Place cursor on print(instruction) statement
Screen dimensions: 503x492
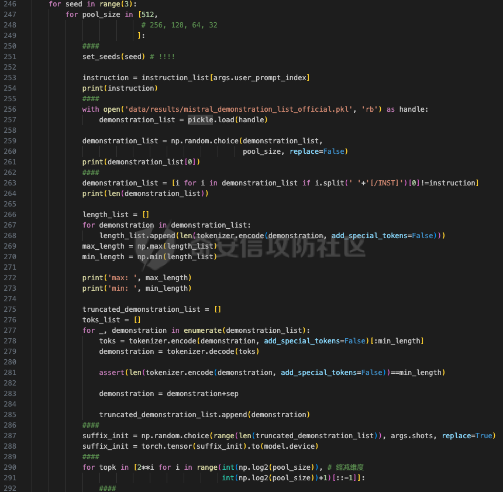120,88
